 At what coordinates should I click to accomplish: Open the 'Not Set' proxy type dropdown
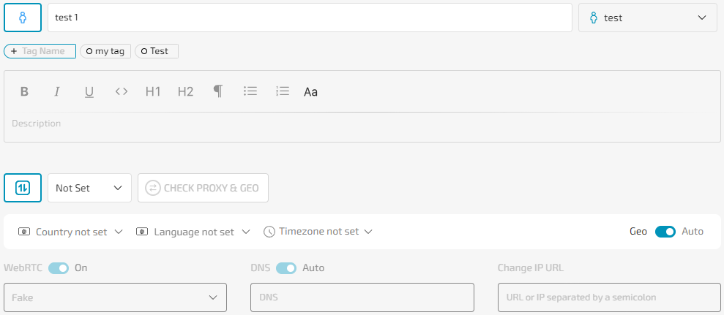pos(89,188)
